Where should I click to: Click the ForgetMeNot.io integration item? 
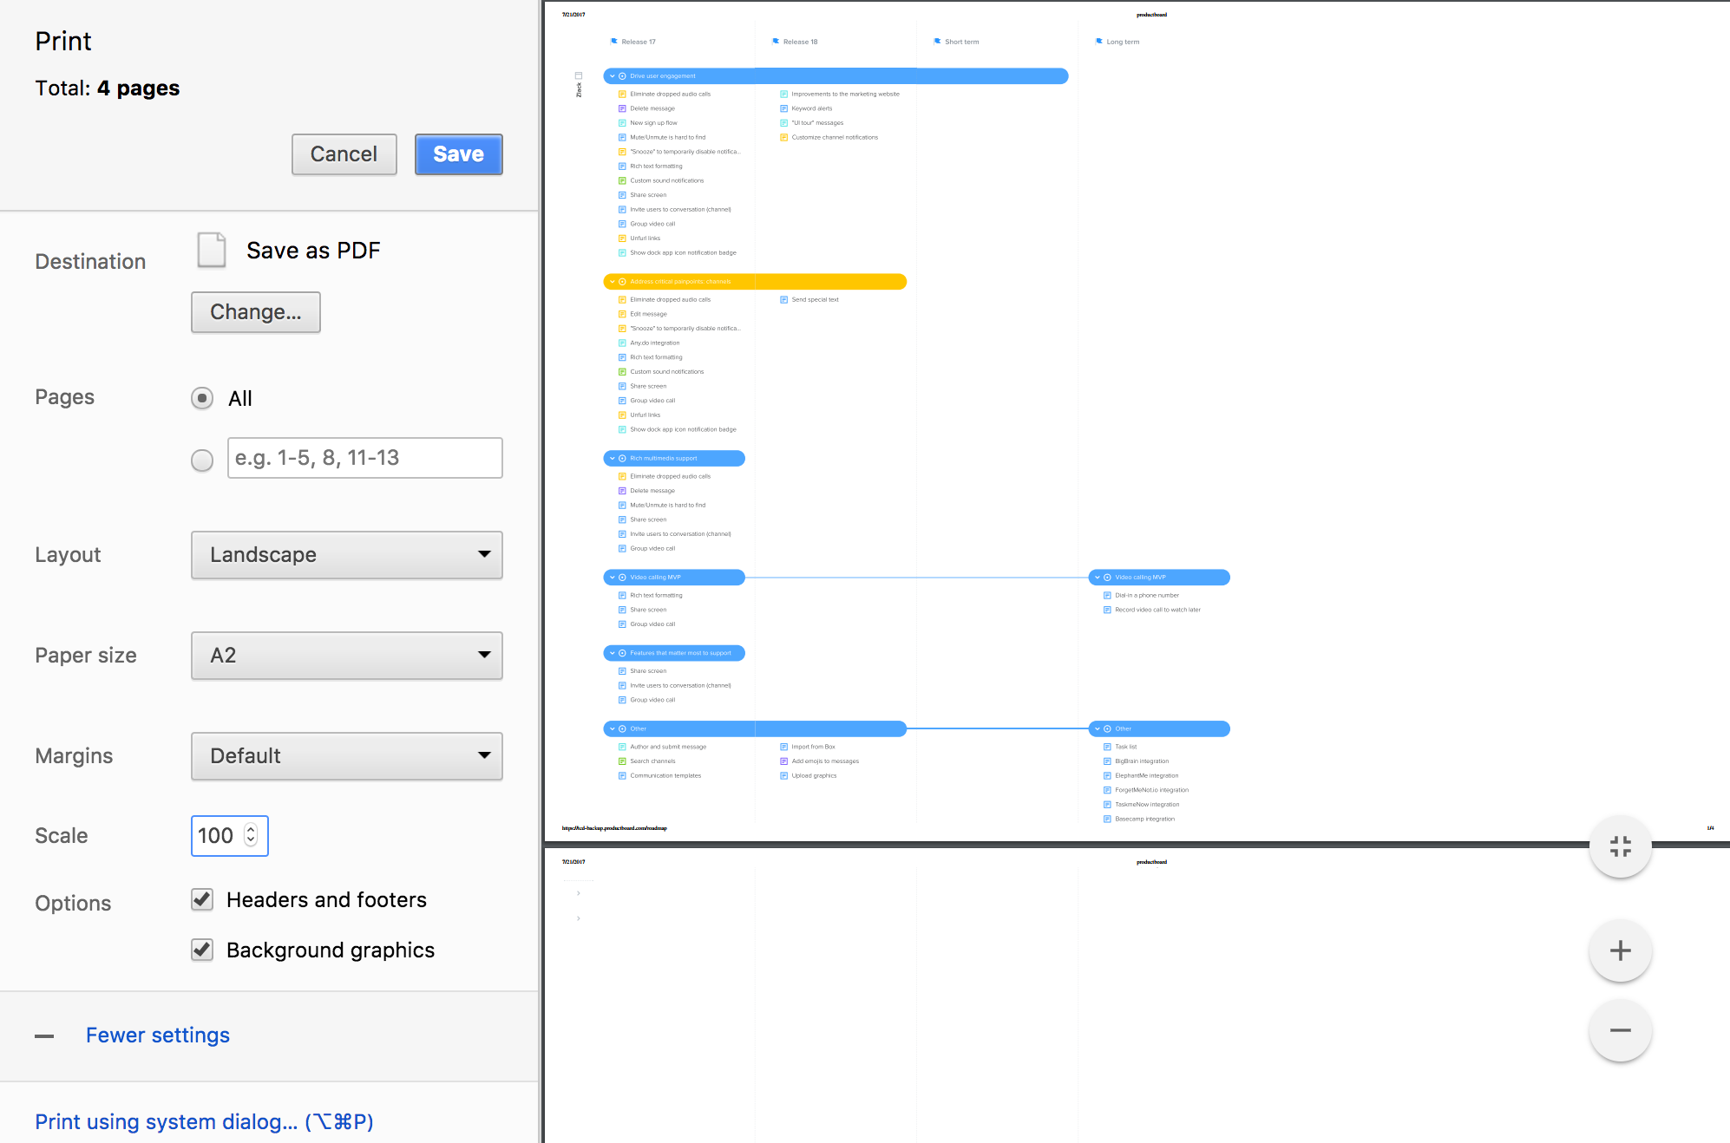[1146, 790]
